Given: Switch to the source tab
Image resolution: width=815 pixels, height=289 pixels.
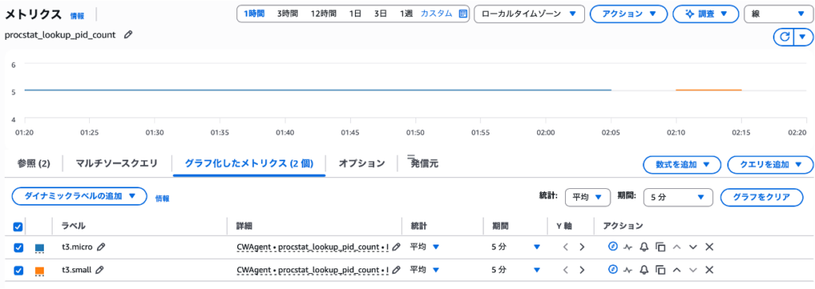Looking at the screenshot, I should coord(424,164).
